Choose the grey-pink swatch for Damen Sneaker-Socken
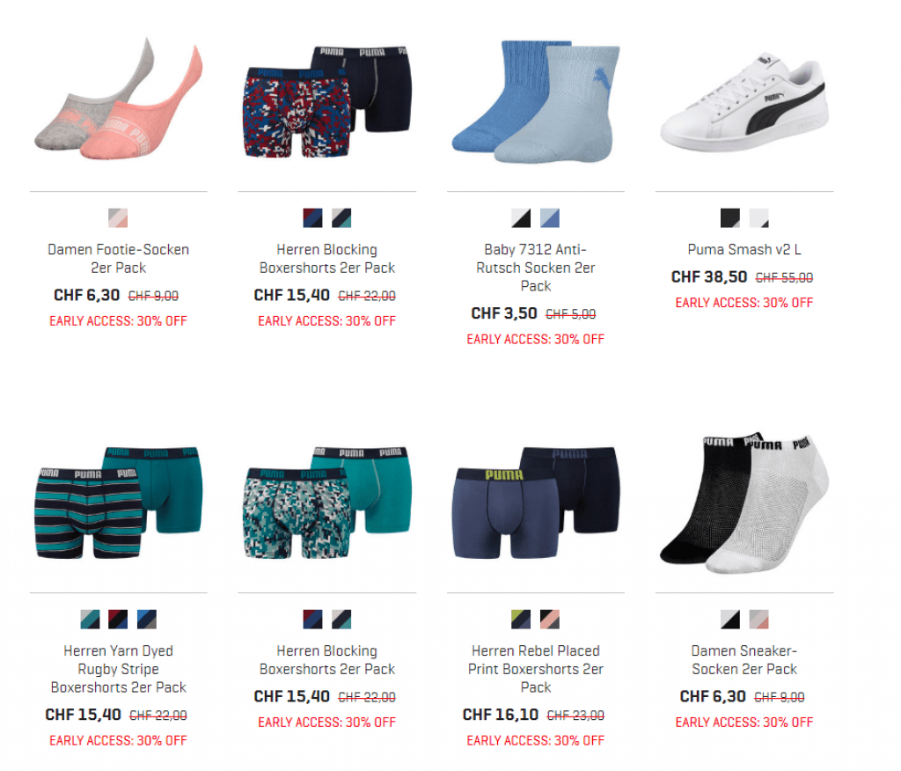The height and width of the screenshot is (771, 901). (758, 620)
